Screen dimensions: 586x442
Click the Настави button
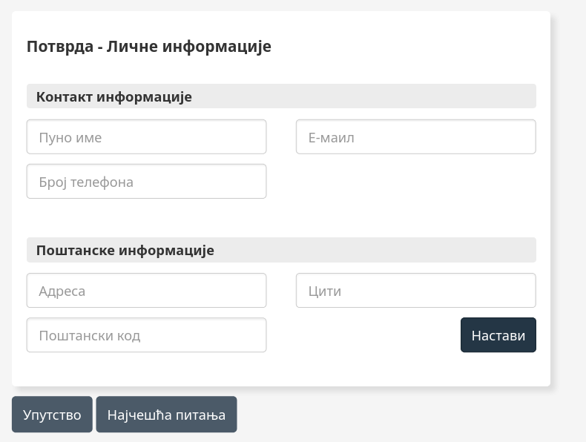(x=498, y=334)
